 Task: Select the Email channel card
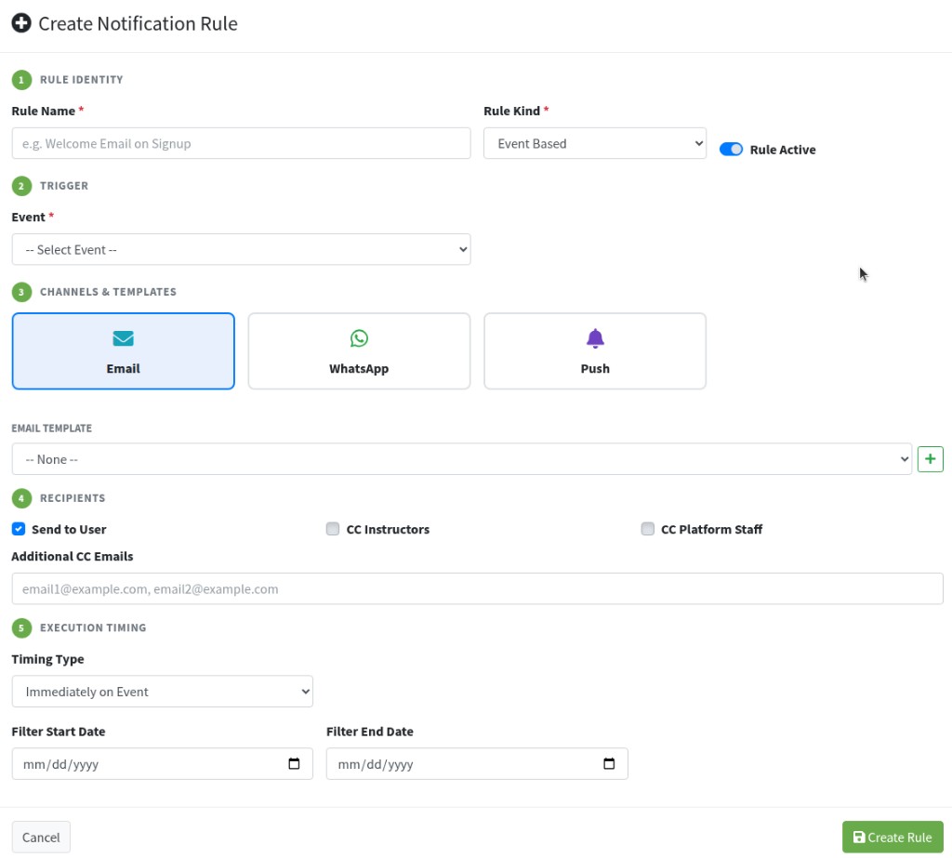(x=124, y=351)
